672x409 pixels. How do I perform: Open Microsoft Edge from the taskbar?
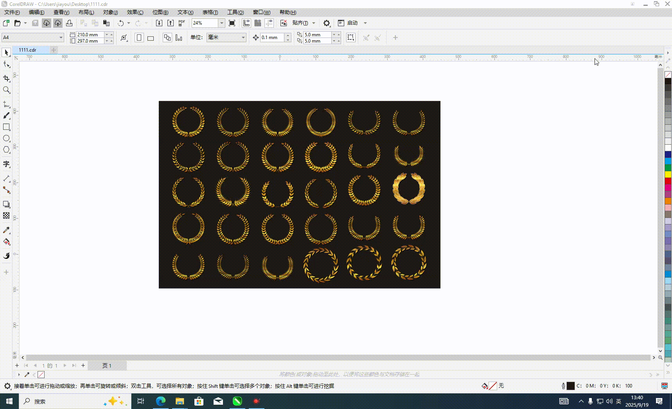click(161, 401)
